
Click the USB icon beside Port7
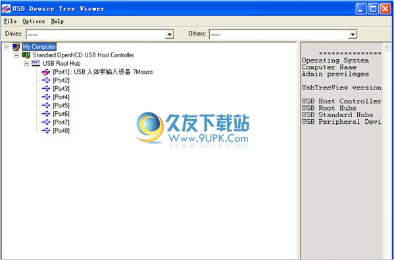point(46,122)
